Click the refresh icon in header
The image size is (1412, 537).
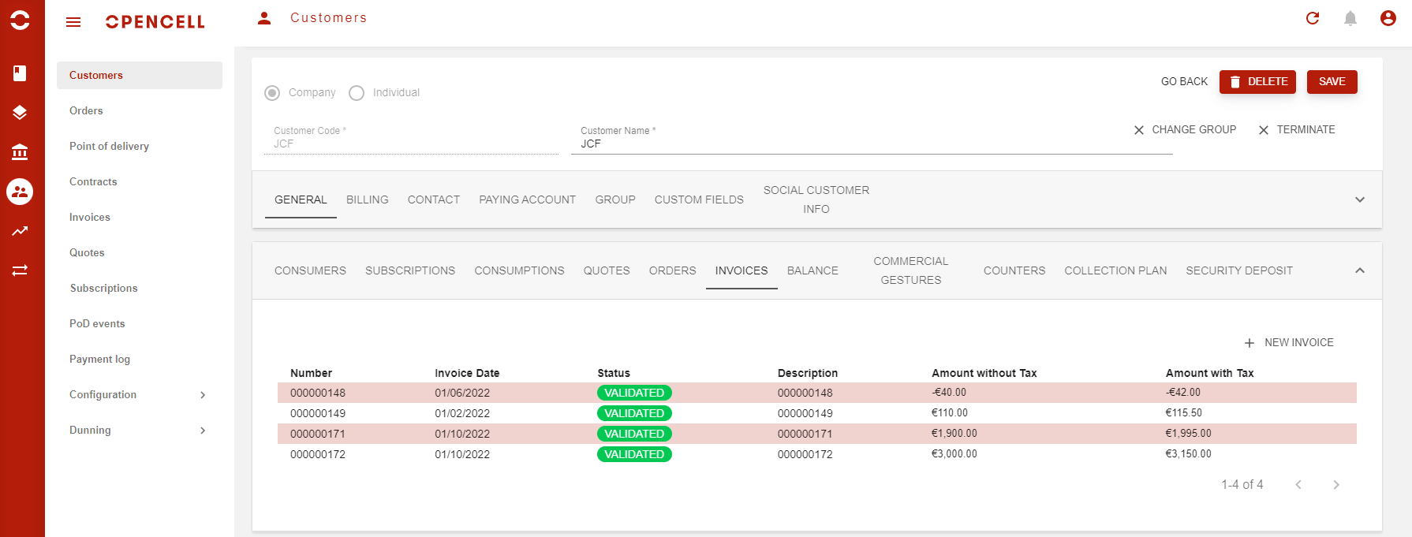(1313, 18)
